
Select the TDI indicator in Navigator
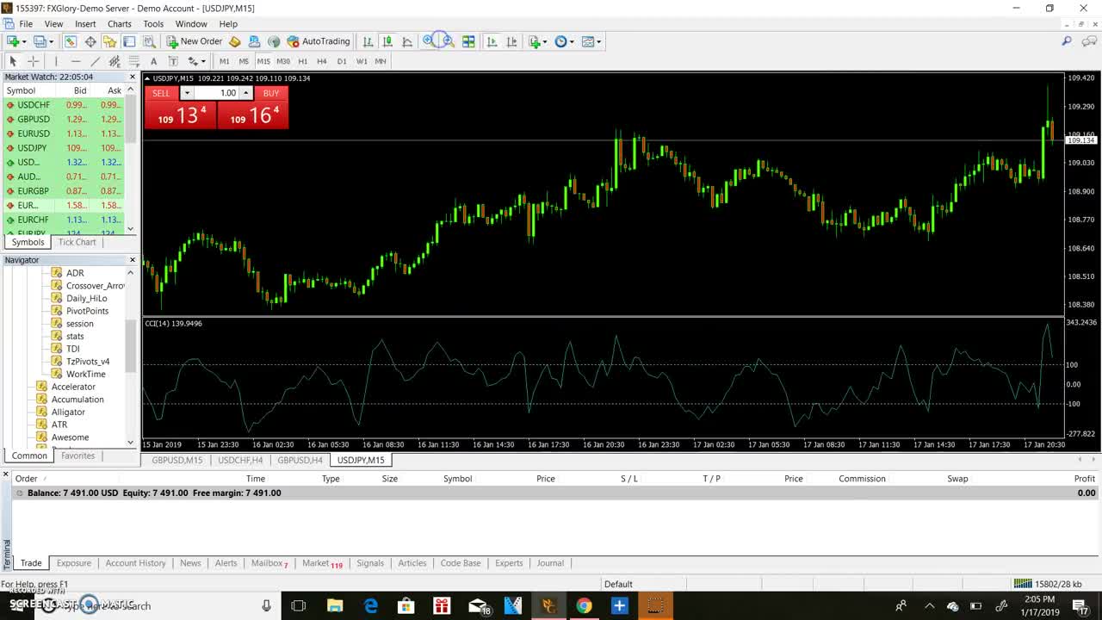tap(73, 349)
